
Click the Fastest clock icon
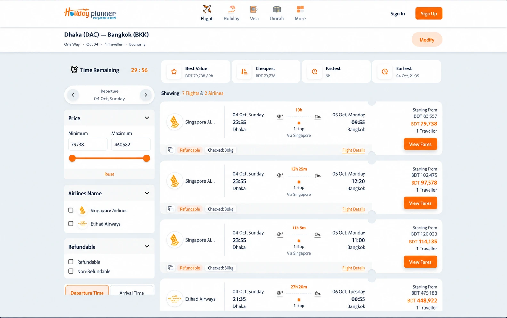pyautogui.click(x=315, y=72)
